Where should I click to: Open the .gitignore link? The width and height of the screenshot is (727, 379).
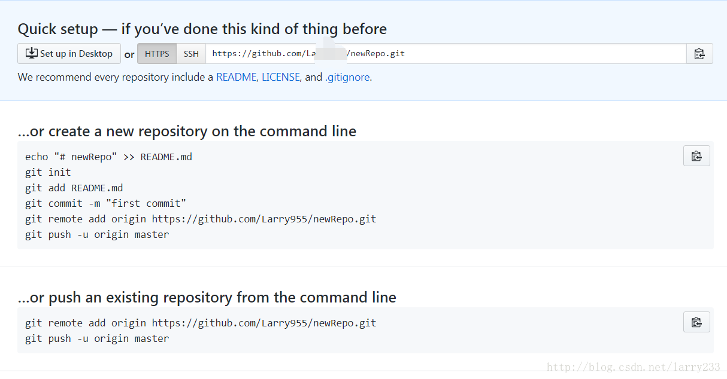(347, 77)
